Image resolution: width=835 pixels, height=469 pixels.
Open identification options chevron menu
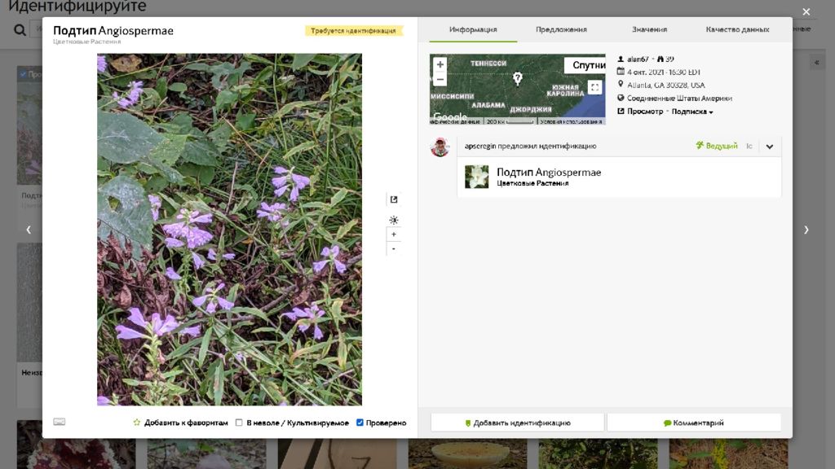tap(770, 147)
